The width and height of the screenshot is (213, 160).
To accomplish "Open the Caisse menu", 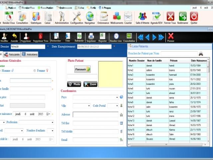I will pyautogui.click(x=80, y=8).
